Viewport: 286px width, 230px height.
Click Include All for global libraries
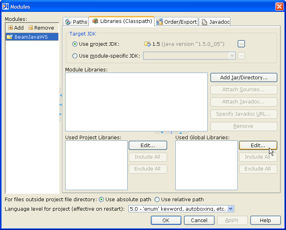tap(258, 157)
